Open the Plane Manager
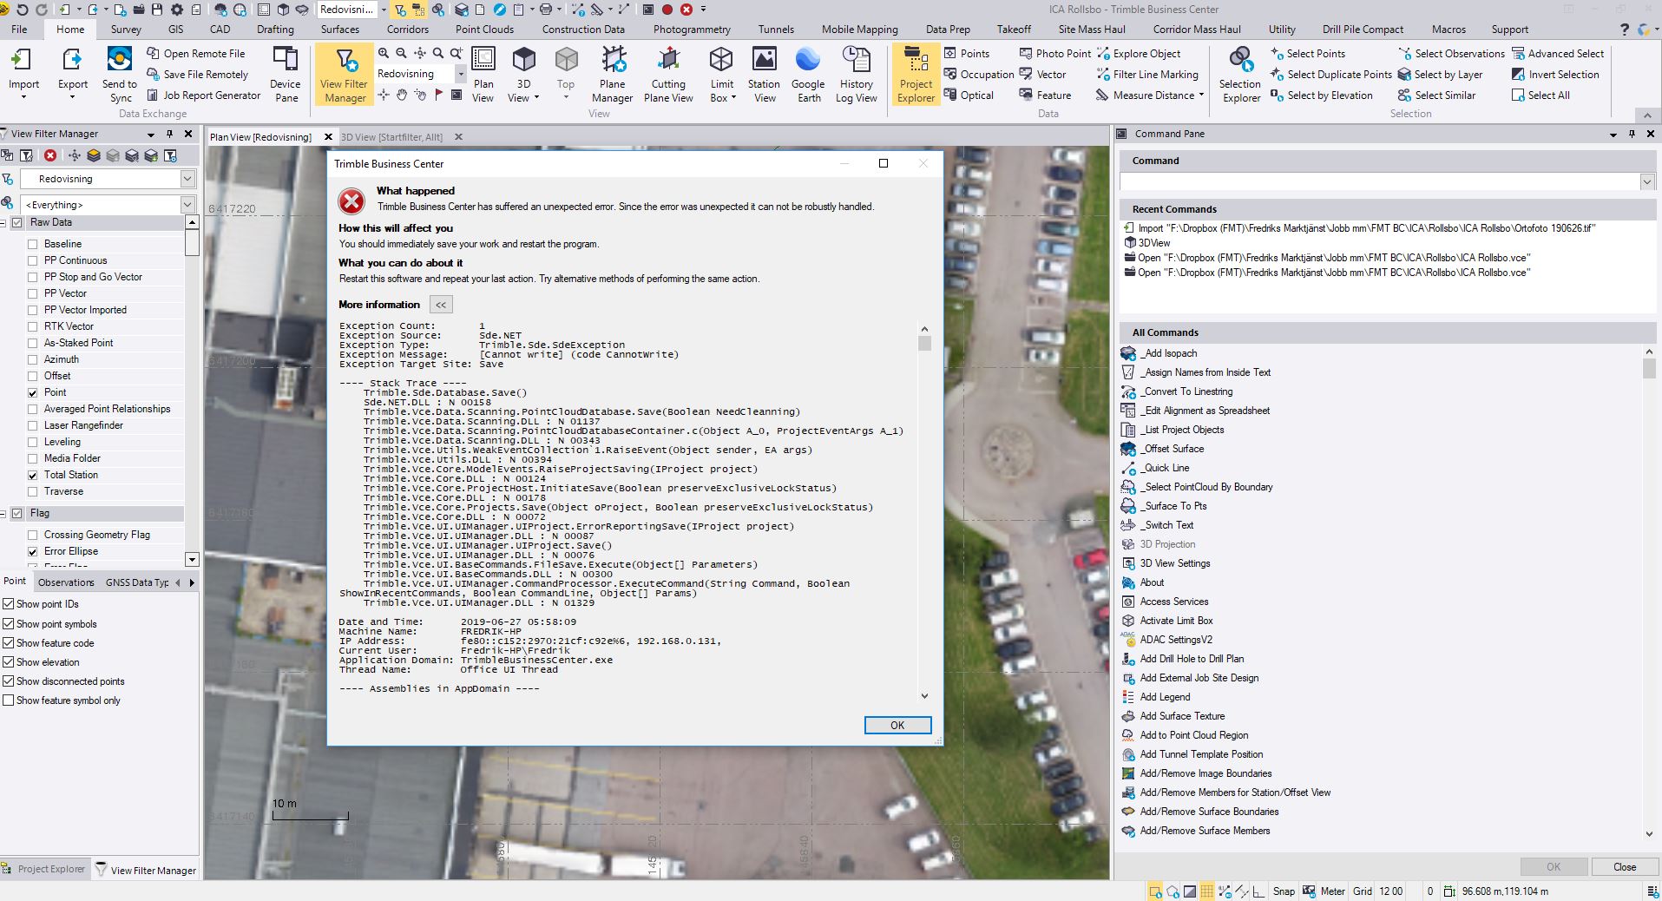 click(612, 74)
